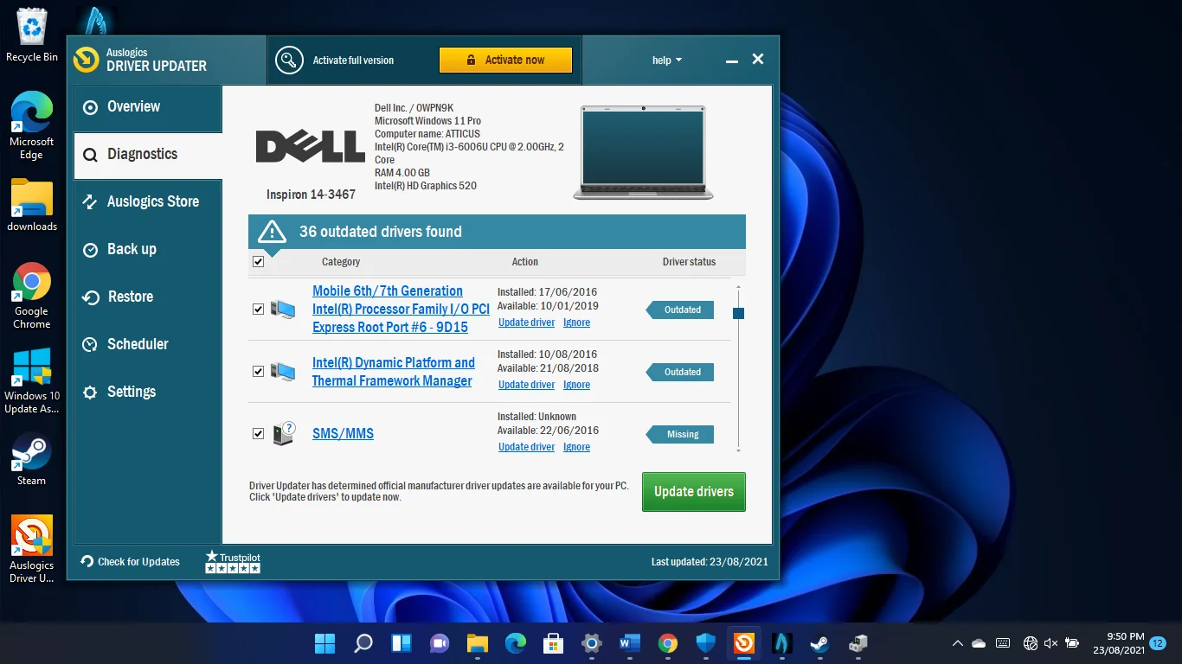This screenshot has height=664, width=1182.
Task: Click Update driver for SMS/MMS
Action: 526,447
